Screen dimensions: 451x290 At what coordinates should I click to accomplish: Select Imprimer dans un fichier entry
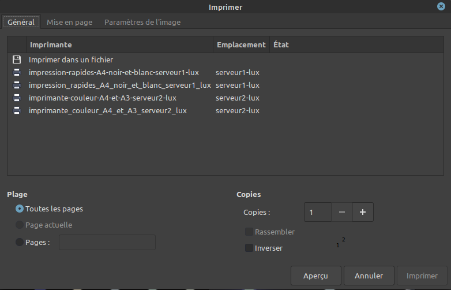(71, 60)
